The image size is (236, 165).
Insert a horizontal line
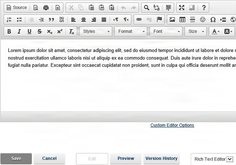tap(193, 19)
